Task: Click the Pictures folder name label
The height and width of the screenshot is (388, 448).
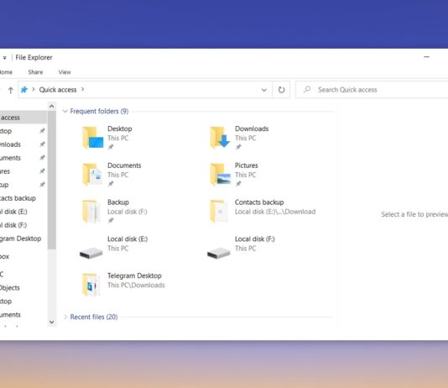Action: (247, 165)
